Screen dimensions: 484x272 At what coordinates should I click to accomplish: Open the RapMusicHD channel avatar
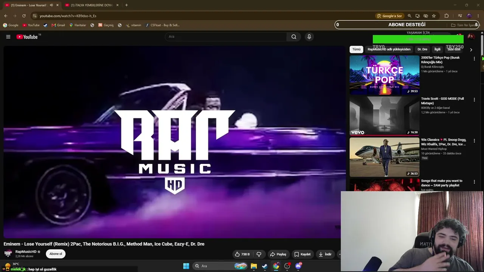pyautogui.click(x=8, y=254)
